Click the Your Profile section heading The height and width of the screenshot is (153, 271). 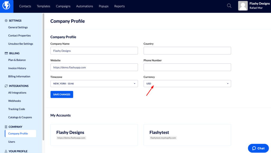pyautogui.click(x=18, y=151)
